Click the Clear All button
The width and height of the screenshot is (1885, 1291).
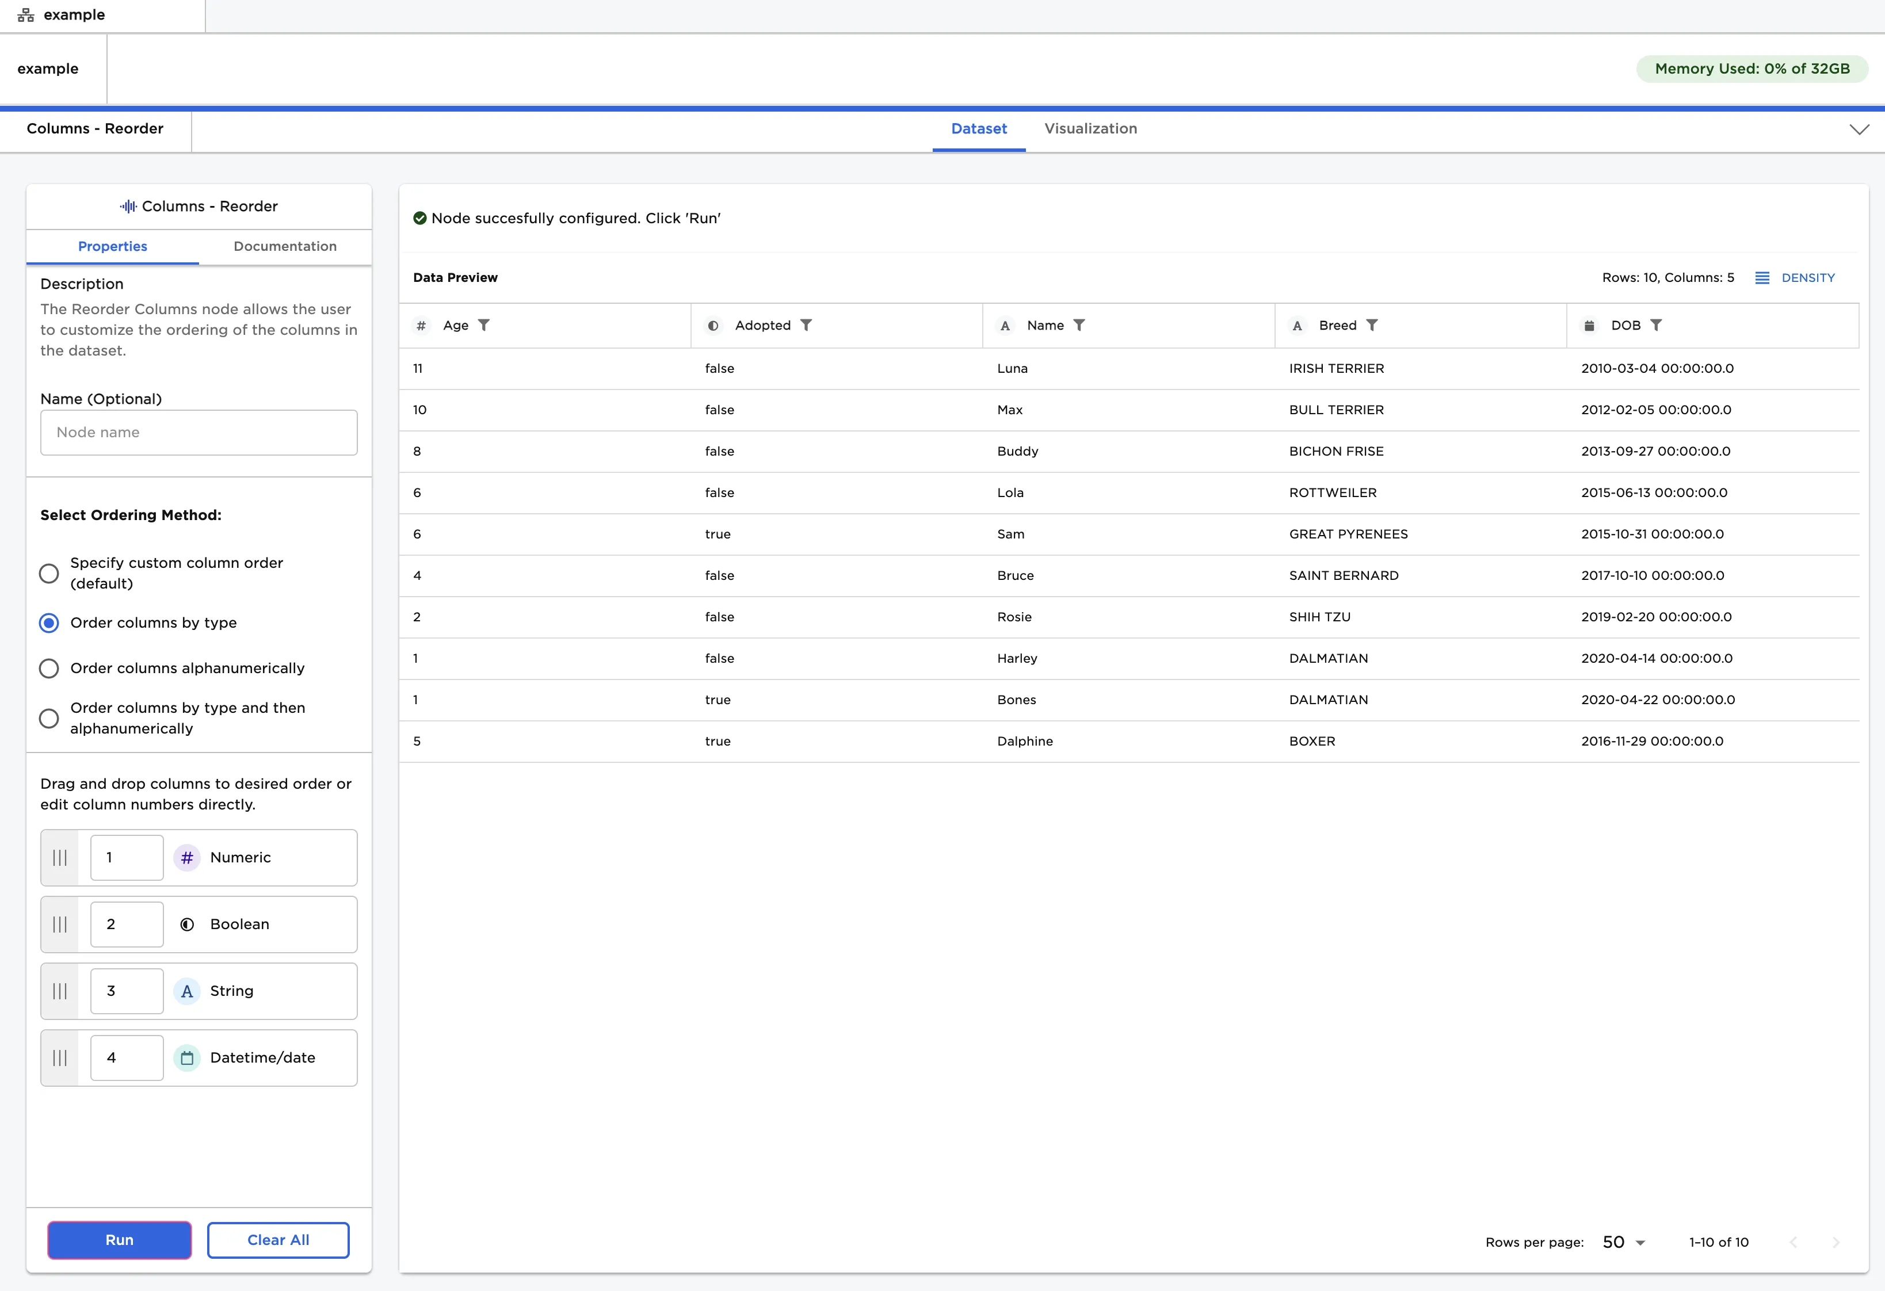coord(278,1240)
